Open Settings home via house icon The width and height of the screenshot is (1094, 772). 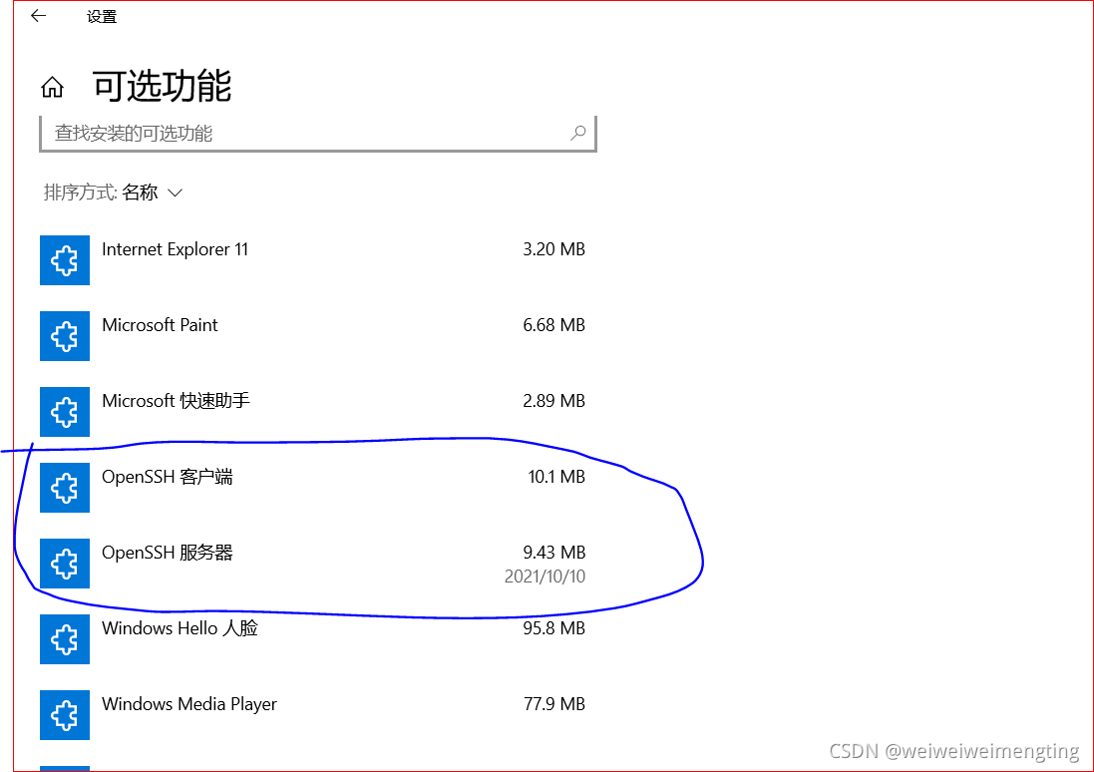point(52,87)
